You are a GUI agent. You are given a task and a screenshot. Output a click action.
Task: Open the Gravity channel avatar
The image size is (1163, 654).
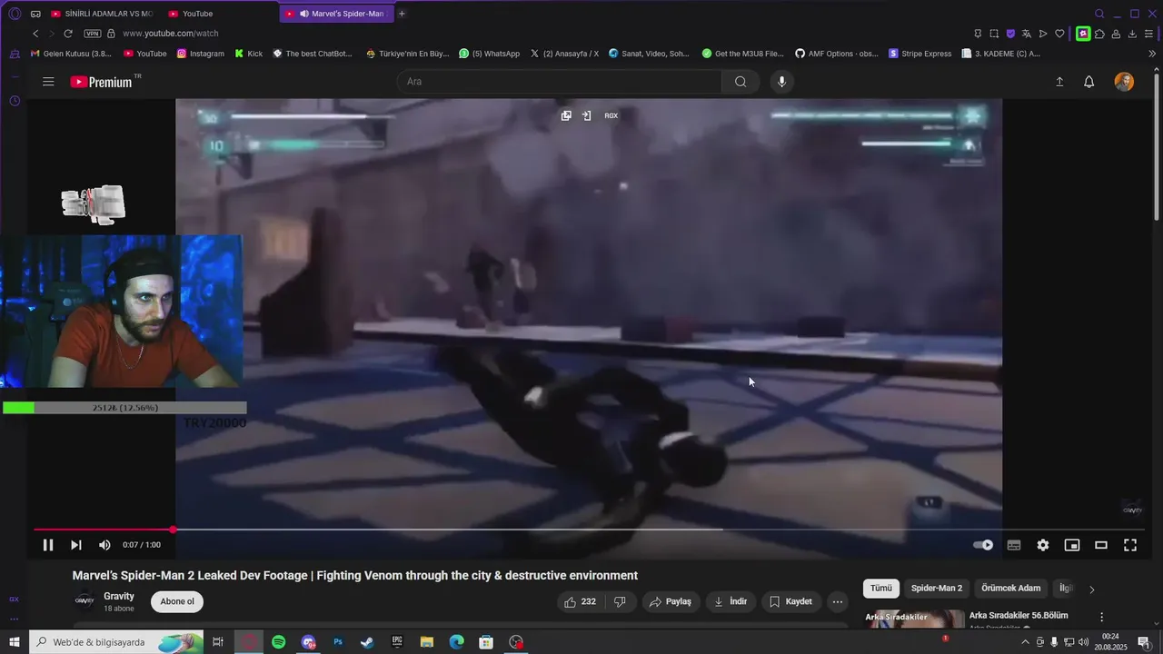point(84,601)
